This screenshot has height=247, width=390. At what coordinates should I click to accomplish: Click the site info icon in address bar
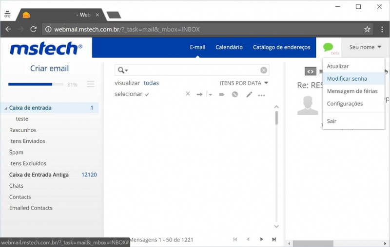pyautogui.click(x=48, y=29)
